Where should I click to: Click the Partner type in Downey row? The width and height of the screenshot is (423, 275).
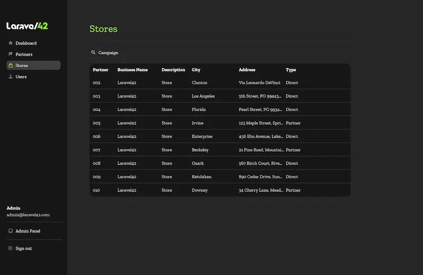click(293, 190)
